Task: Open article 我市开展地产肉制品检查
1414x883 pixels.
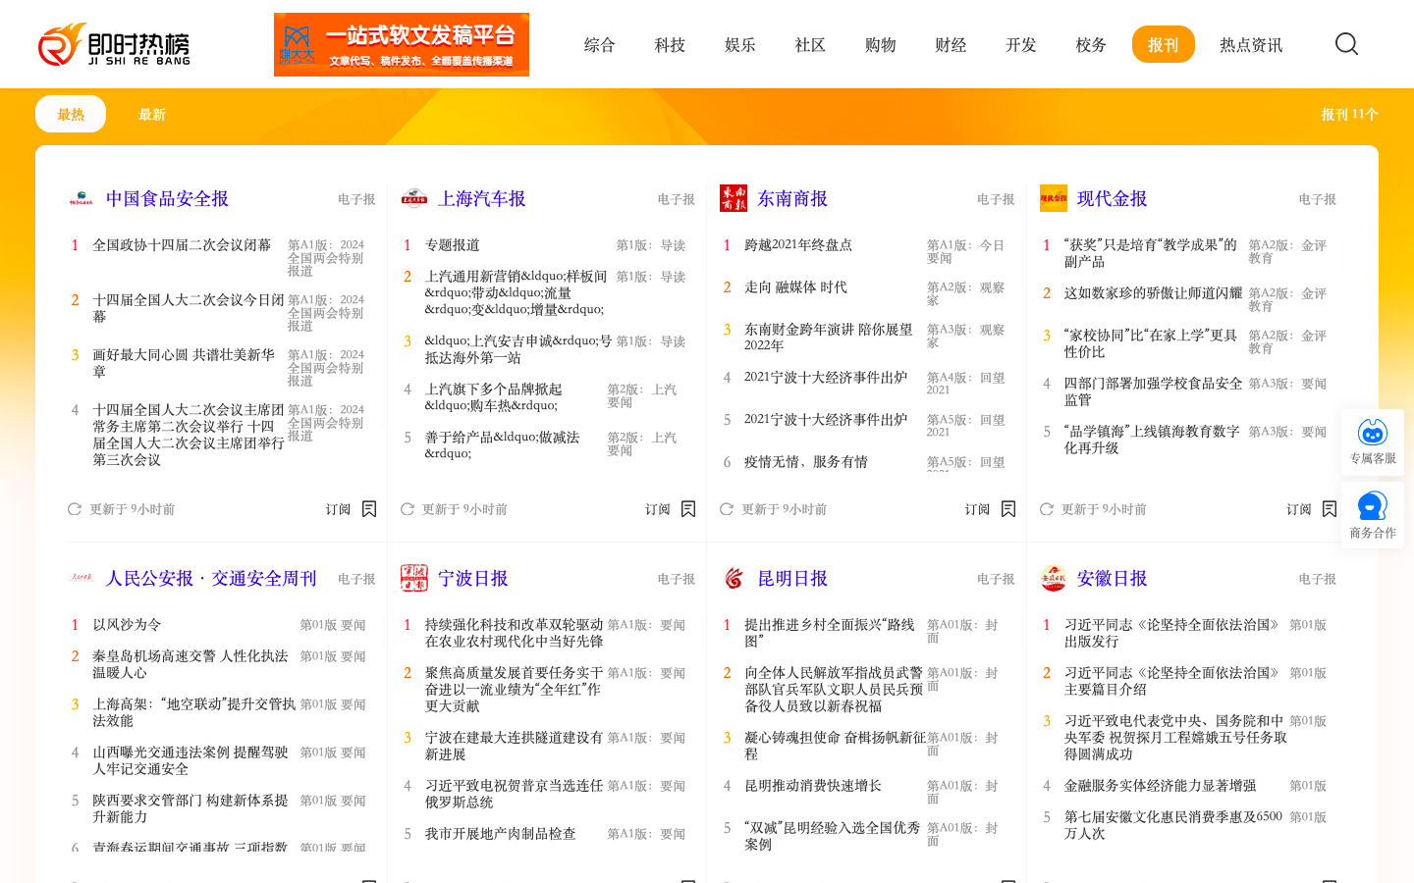Action: [x=501, y=834]
